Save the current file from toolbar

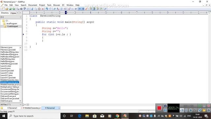point(10,9)
